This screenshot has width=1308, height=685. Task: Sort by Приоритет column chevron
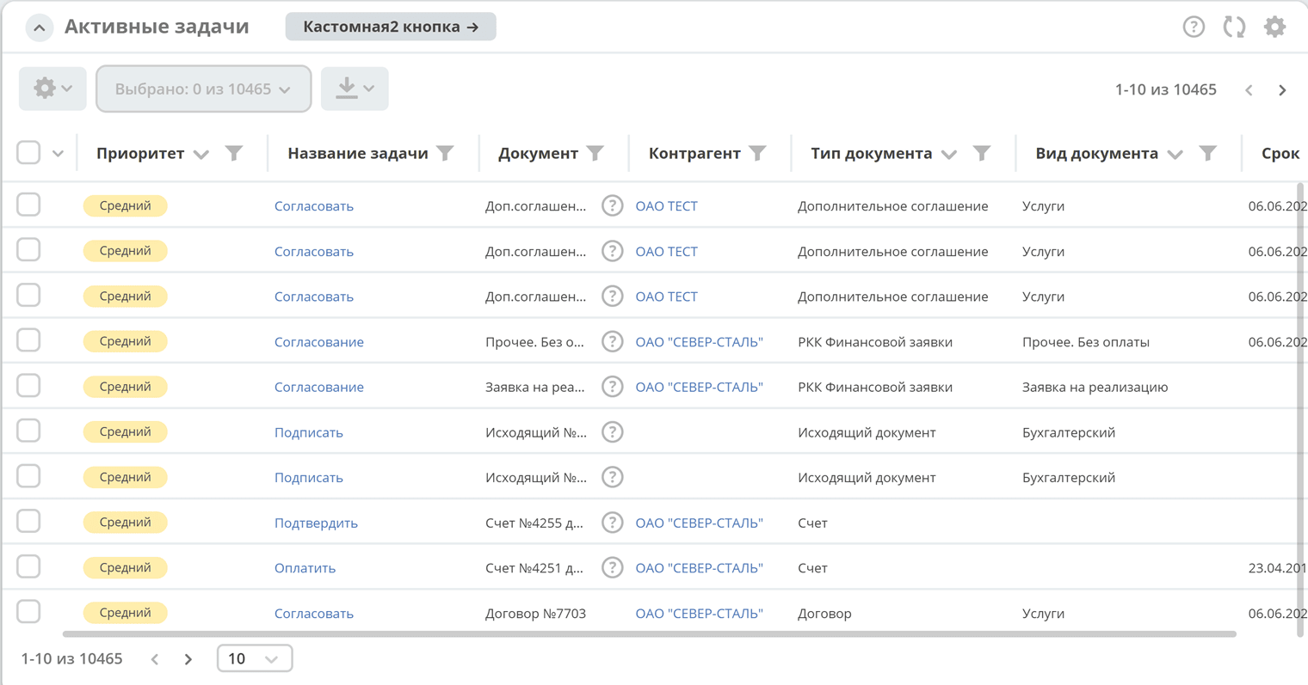[x=201, y=155]
